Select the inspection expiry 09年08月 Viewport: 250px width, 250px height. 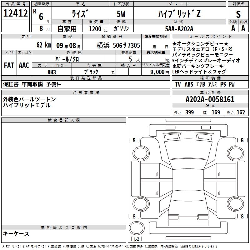coord(68,46)
